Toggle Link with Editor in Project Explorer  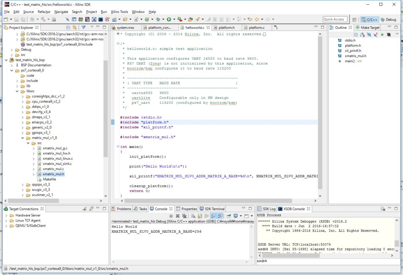tap(74, 27)
